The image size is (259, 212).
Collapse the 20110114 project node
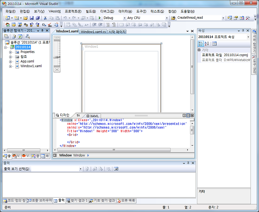6,47
